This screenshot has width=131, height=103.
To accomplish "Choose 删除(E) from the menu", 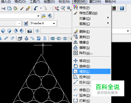I will coord(92,32).
